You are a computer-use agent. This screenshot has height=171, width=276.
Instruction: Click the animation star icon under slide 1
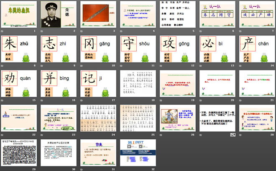[x=3, y=31]
